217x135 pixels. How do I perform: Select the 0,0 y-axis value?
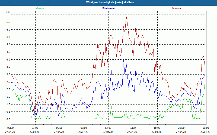pyautogui.click(x=8, y=119)
